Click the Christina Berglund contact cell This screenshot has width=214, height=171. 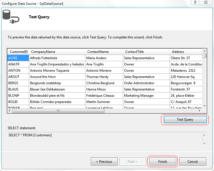point(104,83)
